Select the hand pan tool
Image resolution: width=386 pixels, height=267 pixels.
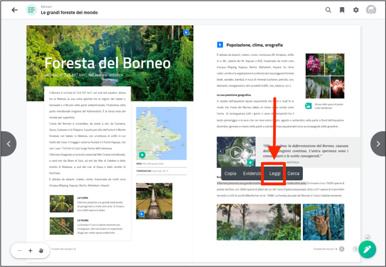[41, 251]
